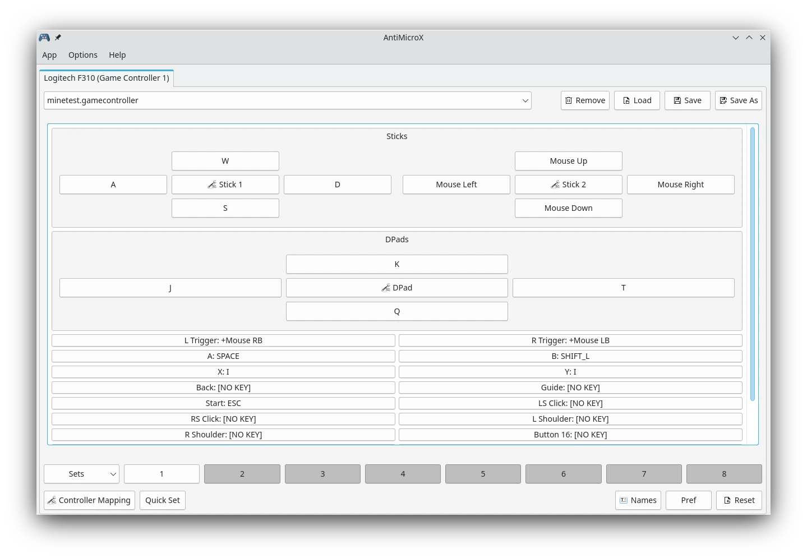This screenshot has width=807, height=558.
Task: Open Controller Mapping
Action: 89,500
